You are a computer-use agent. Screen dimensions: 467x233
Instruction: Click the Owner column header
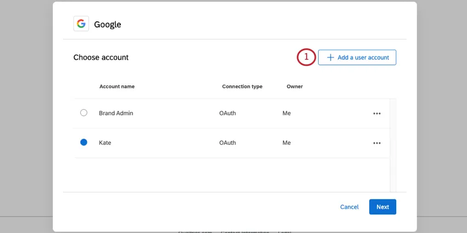click(294, 87)
